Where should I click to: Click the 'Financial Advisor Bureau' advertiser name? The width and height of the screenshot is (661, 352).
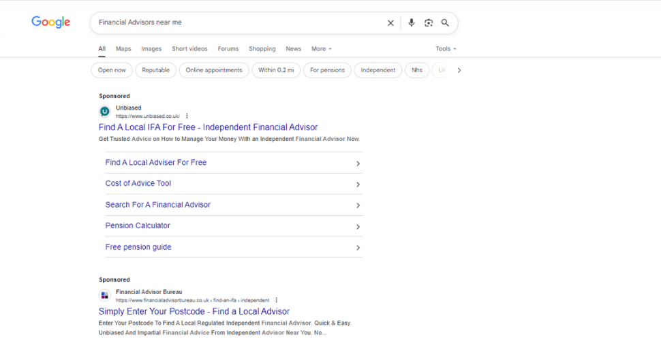[x=149, y=292]
